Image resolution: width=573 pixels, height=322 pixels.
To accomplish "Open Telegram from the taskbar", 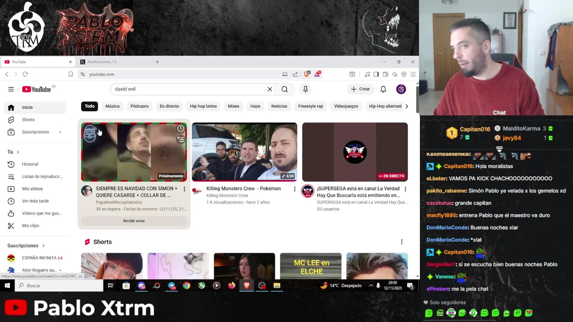I will tap(171, 285).
